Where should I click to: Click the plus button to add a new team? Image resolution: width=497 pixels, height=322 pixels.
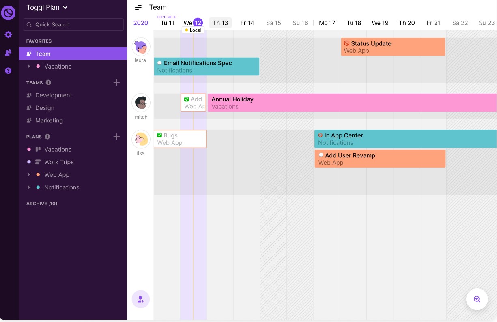pos(116,82)
